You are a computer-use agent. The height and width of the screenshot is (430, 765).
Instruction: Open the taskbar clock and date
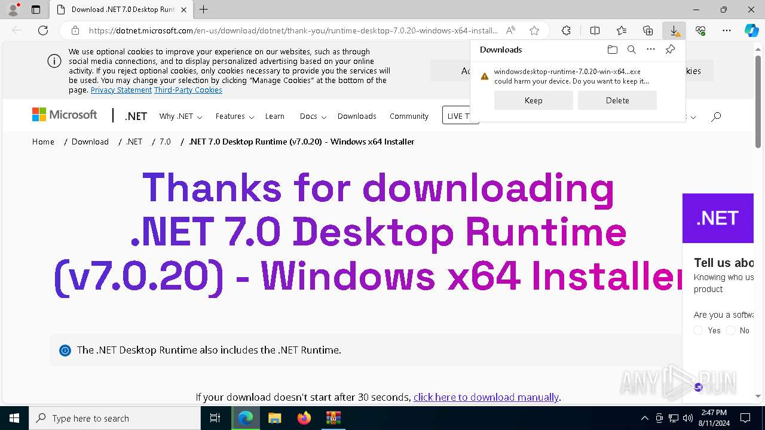click(714, 418)
